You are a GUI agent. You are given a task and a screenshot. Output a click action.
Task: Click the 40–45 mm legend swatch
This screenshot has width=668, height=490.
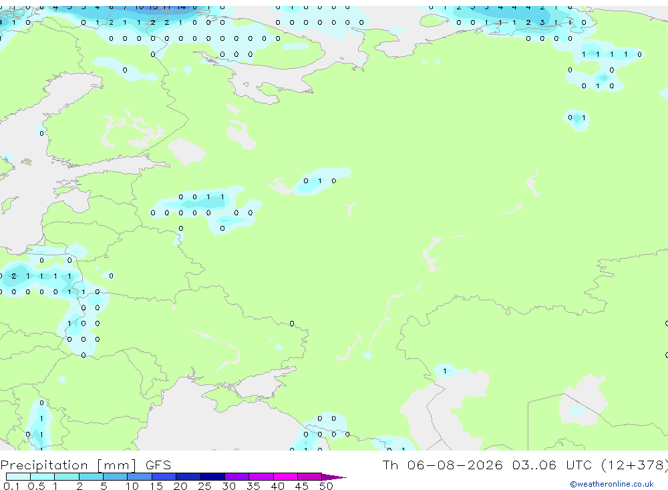(x=285, y=477)
